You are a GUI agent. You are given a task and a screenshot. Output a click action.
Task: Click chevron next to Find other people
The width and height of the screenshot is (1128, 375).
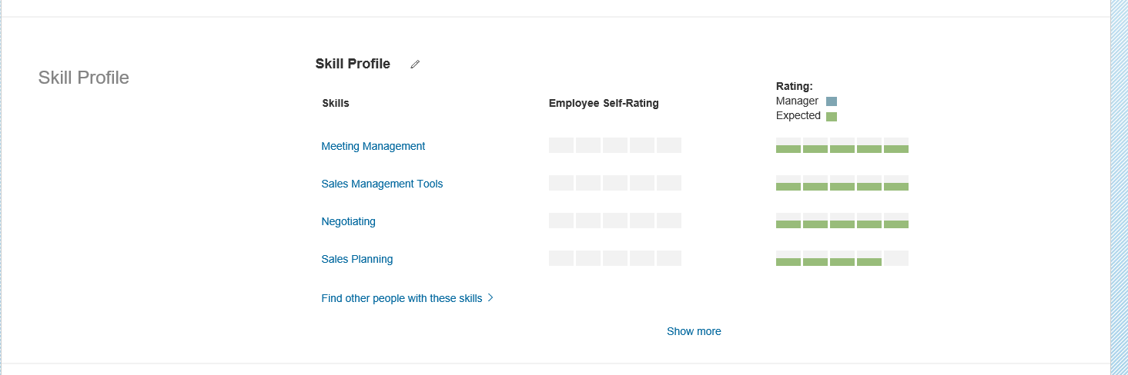click(x=490, y=298)
